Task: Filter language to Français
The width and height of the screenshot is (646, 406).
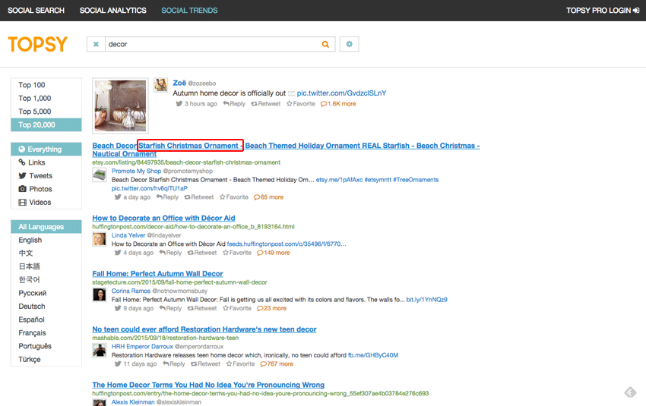Action: 46,333
